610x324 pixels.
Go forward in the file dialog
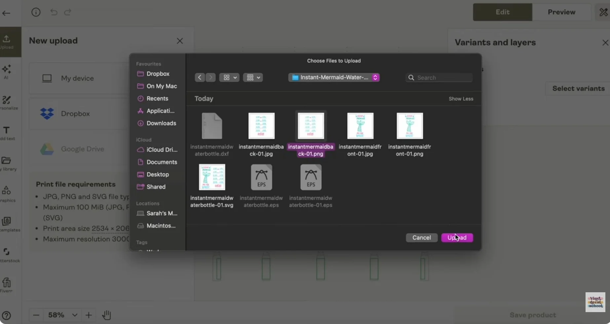pos(210,77)
